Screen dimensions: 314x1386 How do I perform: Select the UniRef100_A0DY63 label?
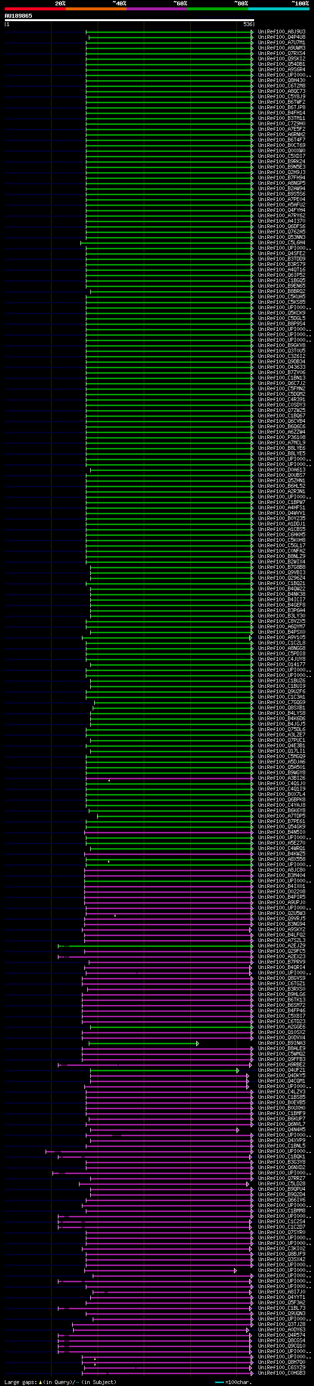point(281,1330)
